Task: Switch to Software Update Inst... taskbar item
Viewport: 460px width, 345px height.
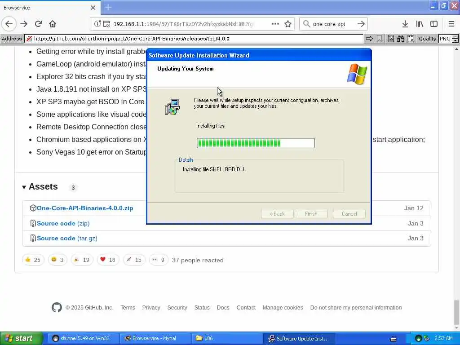Action: tap(299, 339)
